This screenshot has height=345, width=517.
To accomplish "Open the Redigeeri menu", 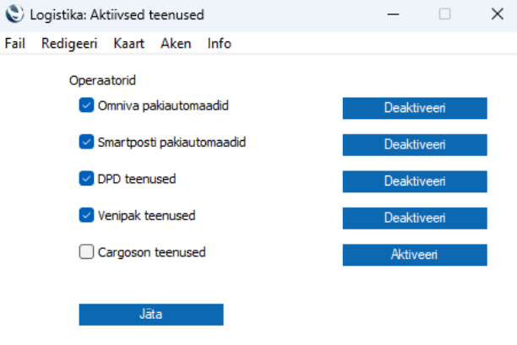I will 69,44.
